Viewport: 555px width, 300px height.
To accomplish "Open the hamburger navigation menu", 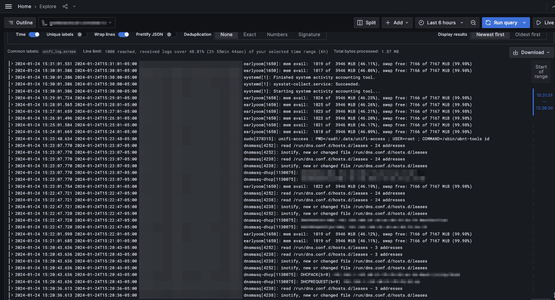I will tap(9, 6).
